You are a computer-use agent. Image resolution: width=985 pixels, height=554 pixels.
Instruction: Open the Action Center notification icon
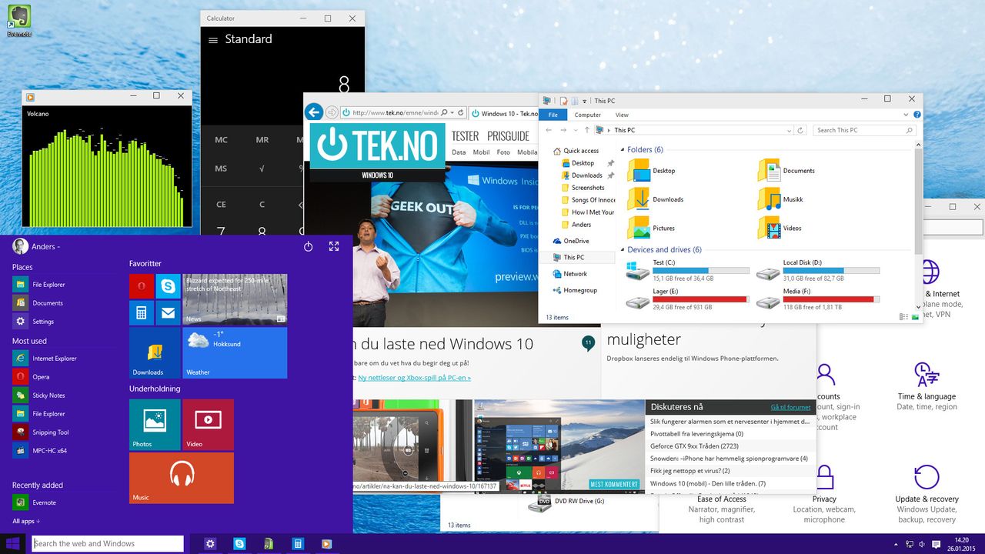coord(937,544)
